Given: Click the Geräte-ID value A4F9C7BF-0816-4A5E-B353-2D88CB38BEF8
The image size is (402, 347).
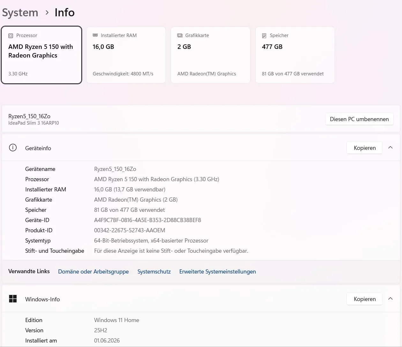Looking at the screenshot, I should [147, 220].
